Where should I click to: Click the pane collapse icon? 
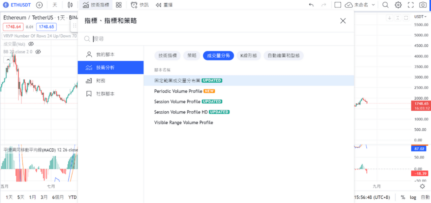pyautogui.click(x=398, y=18)
